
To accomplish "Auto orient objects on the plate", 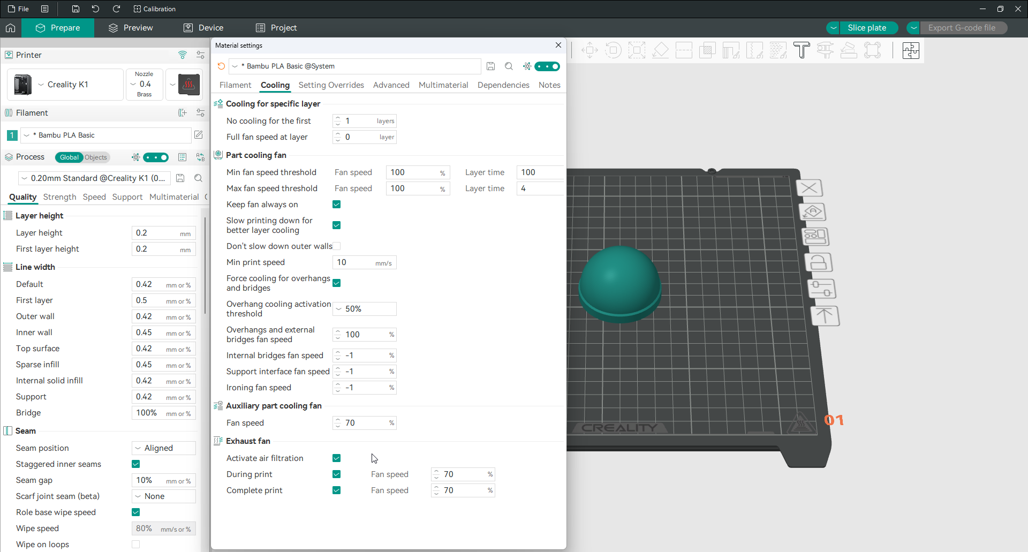I will 812,212.
